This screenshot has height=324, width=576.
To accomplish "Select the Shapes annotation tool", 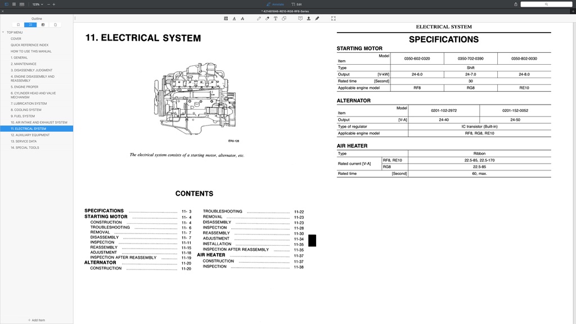I will 284,18.
